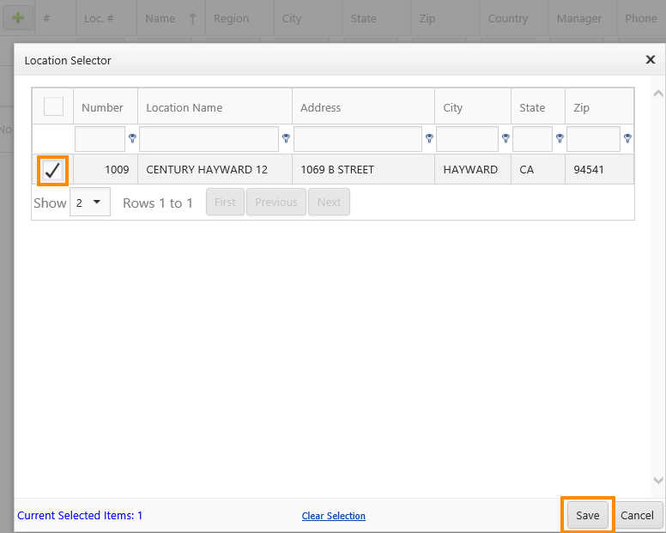Click the filter icon beside State field
Screen dimensions: 666x533
[x=560, y=138]
